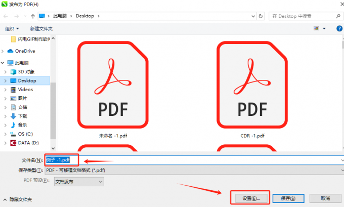This screenshot has height=207, width=344.
Task: Refresh the Desktop folder view
Action: (261, 16)
